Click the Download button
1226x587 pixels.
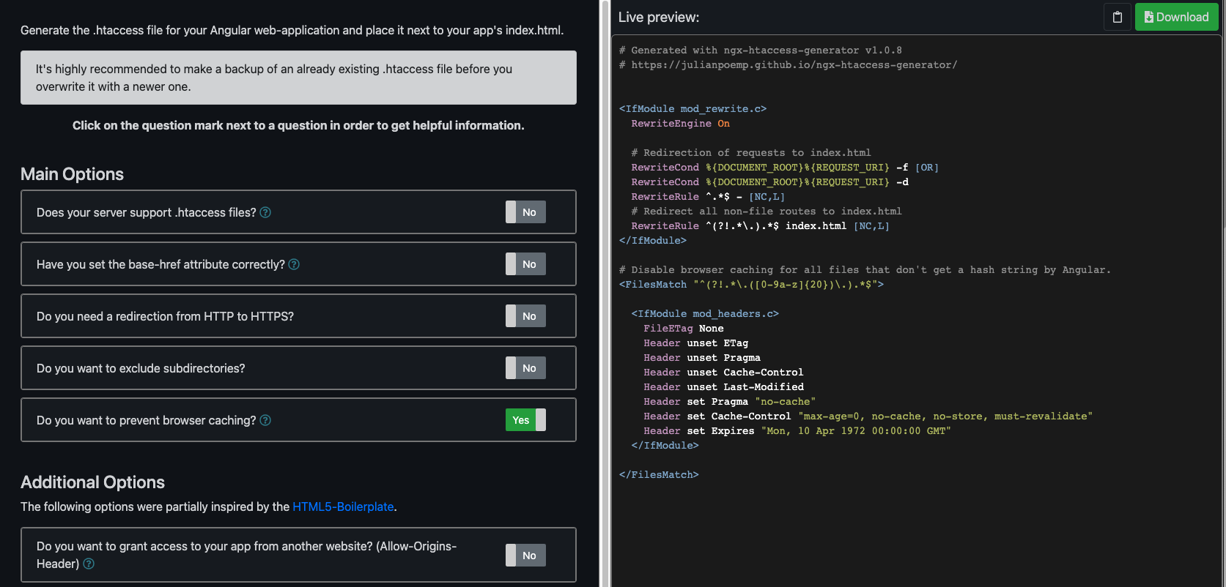(x=1176, y=17)
